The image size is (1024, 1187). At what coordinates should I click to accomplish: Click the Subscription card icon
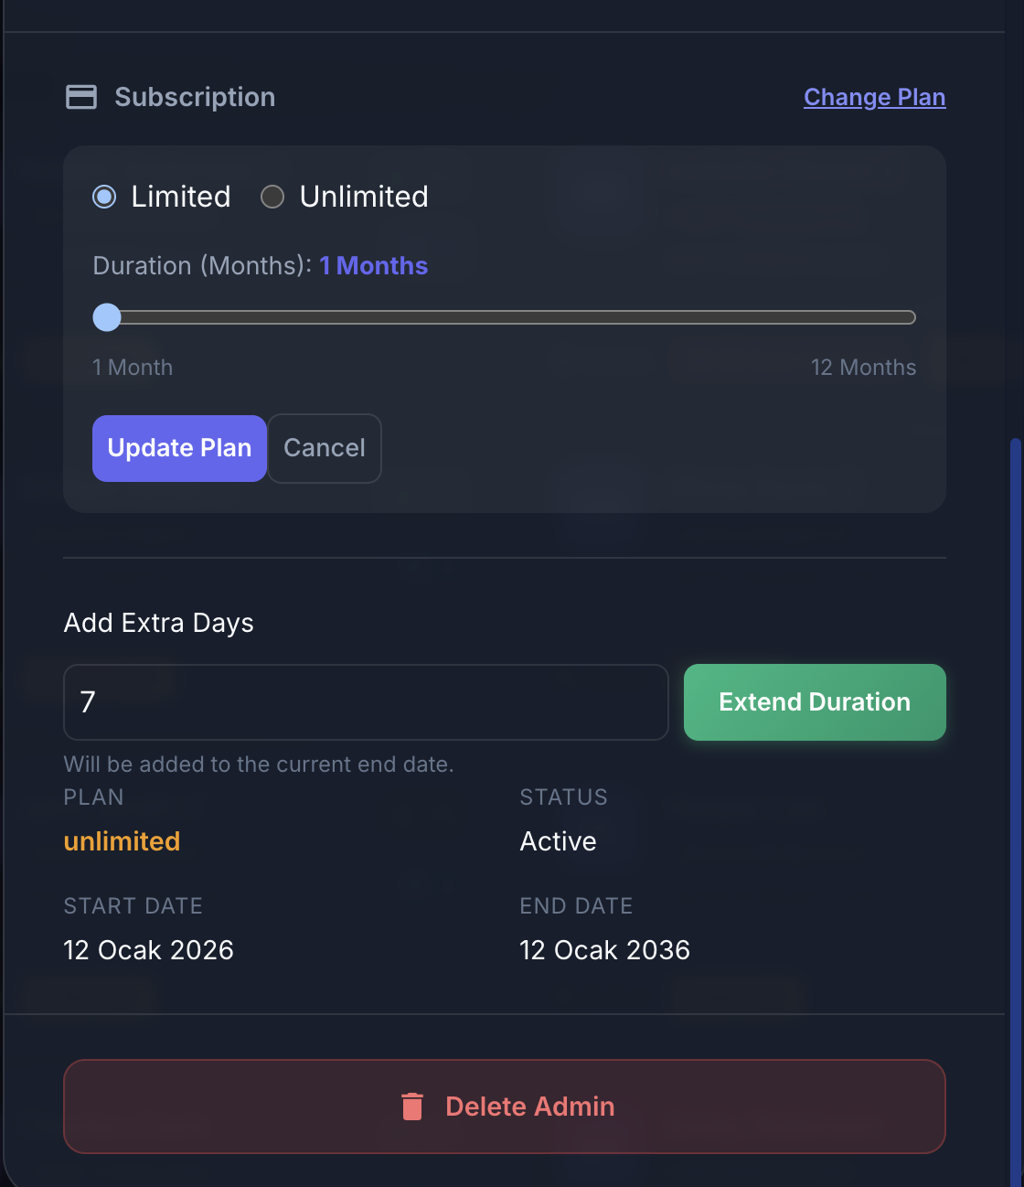81,96
